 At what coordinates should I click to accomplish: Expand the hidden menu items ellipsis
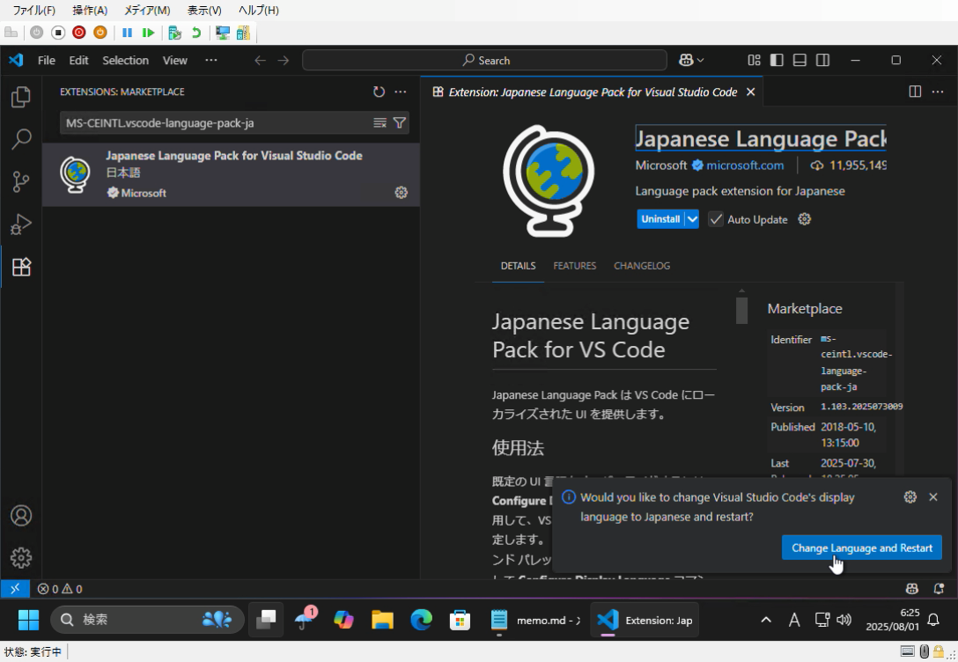(210, 60)
